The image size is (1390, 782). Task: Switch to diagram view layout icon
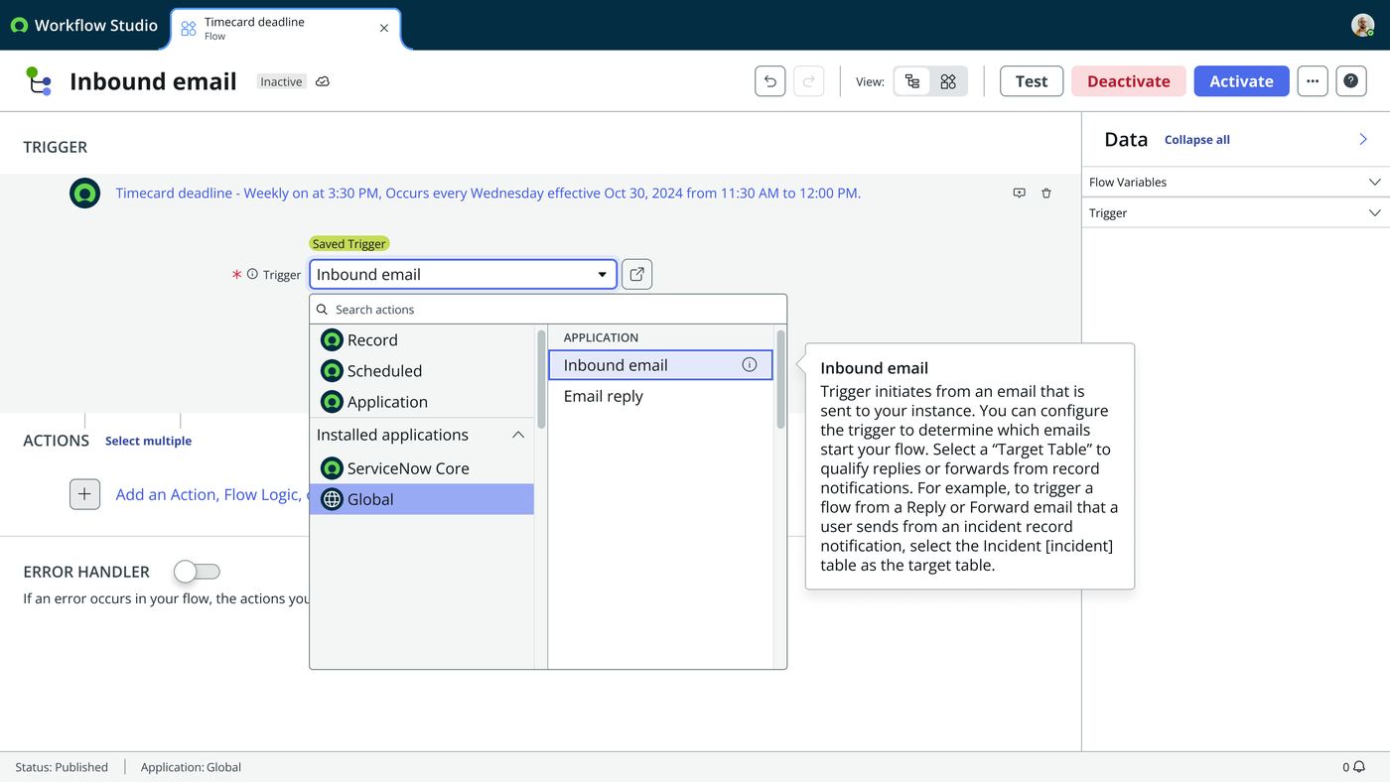pyautogui.click(x=948, y=81)
